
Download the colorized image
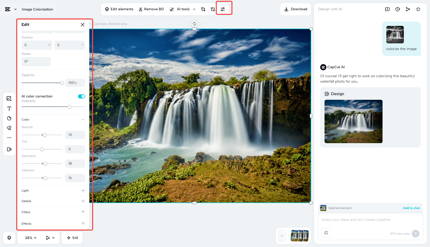coord(296,9)
